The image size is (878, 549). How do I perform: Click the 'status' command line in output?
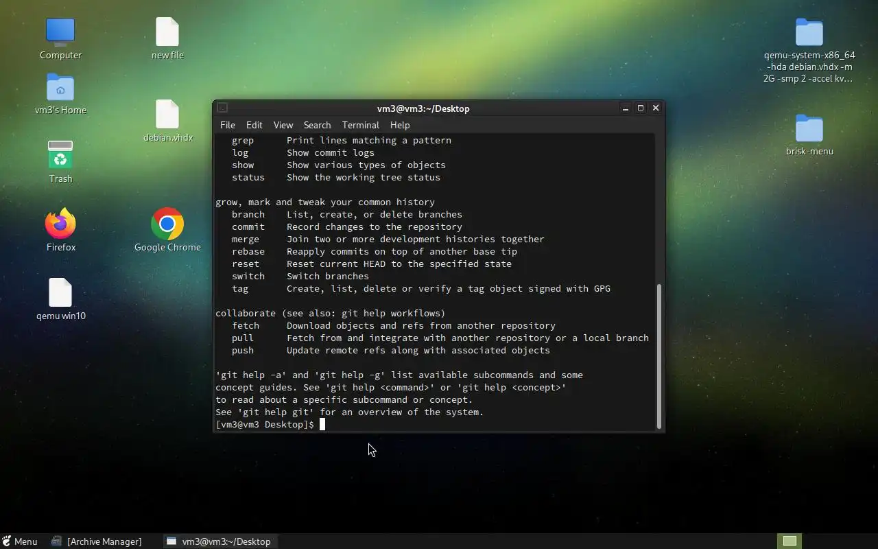point(336,178)
